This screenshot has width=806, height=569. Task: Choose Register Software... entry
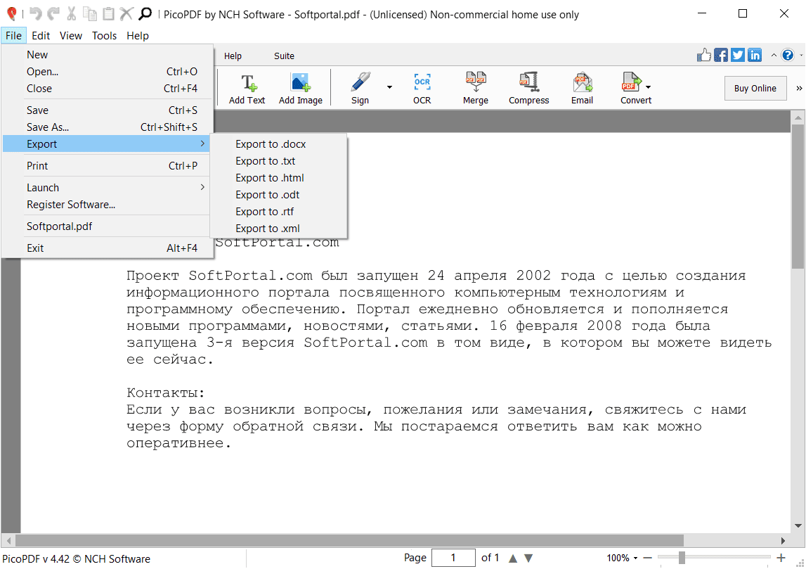[x=108, y=204]
